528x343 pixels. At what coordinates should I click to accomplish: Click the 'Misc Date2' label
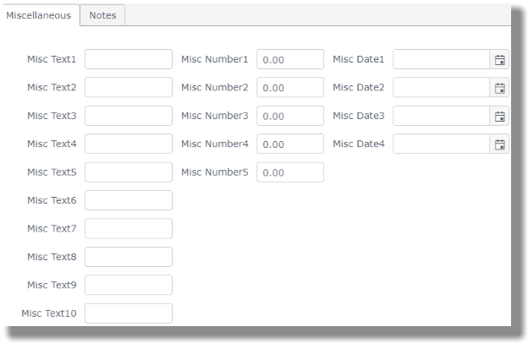pos(359,87)
